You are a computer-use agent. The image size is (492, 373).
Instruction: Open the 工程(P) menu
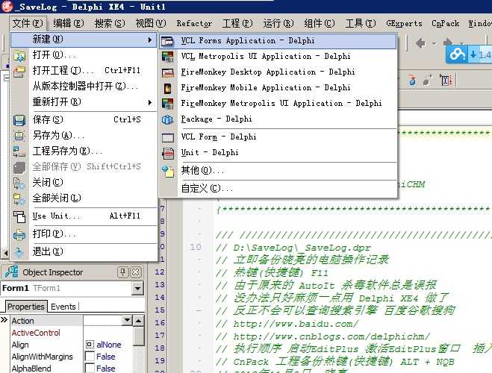(x=237, y=23)
